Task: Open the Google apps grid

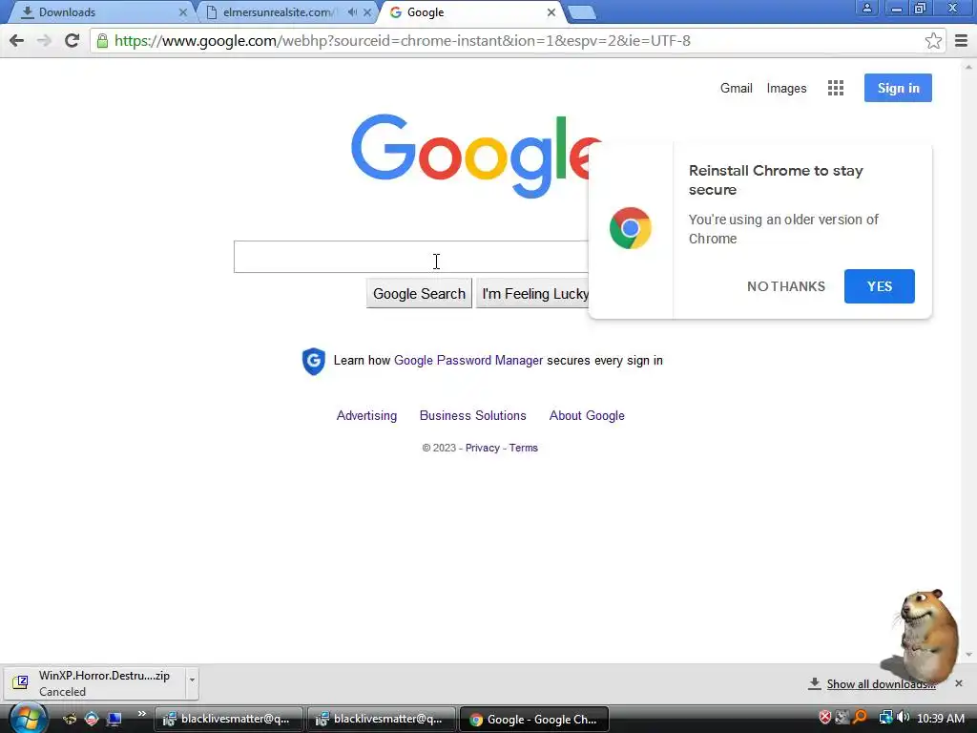Action: (836, 88)
